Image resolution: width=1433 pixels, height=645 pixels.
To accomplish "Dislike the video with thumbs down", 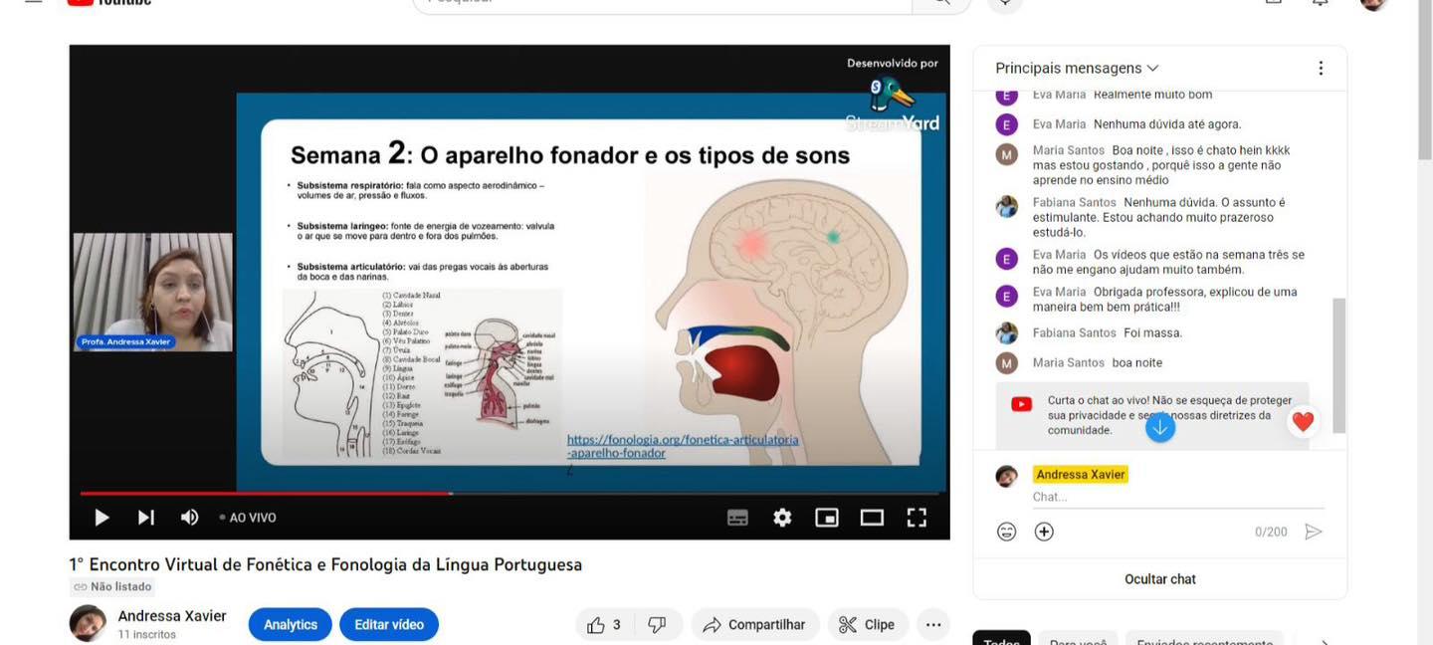I will pyautogui.click(x=657, y=625).
